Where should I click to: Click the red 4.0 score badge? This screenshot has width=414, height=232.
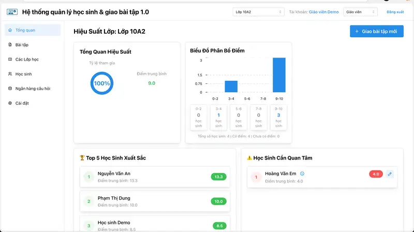[376, 174]
